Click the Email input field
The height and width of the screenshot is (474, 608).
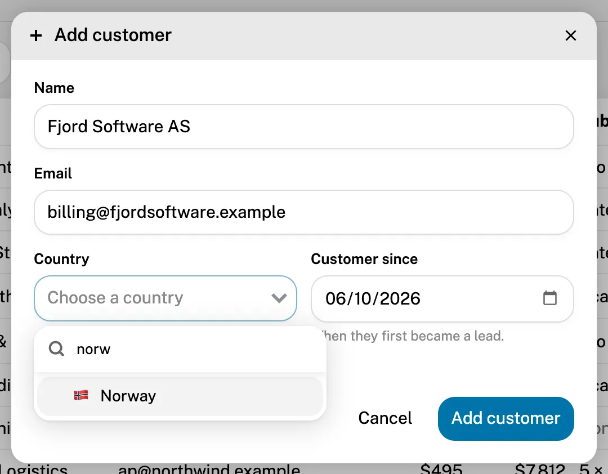[303, 212]
